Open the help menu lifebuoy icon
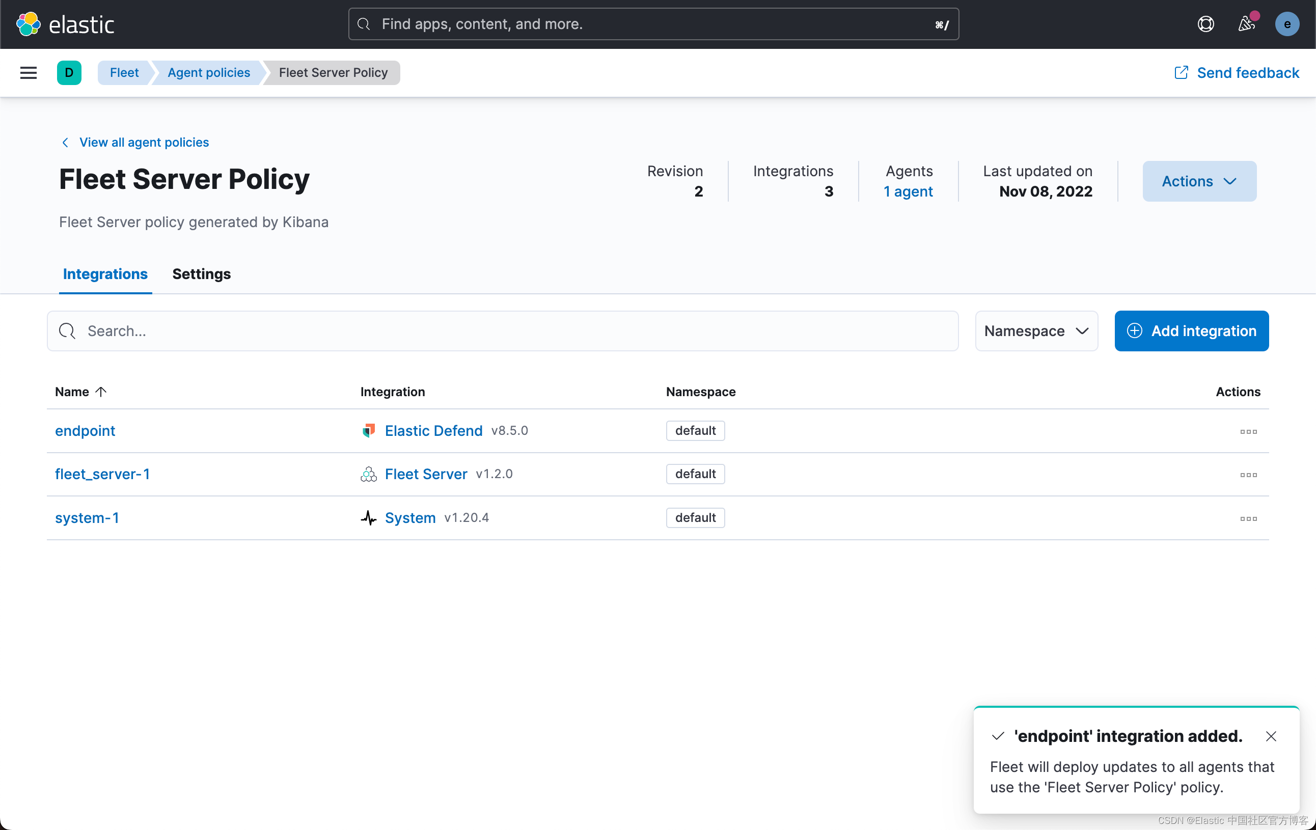 click(1205, 24)
